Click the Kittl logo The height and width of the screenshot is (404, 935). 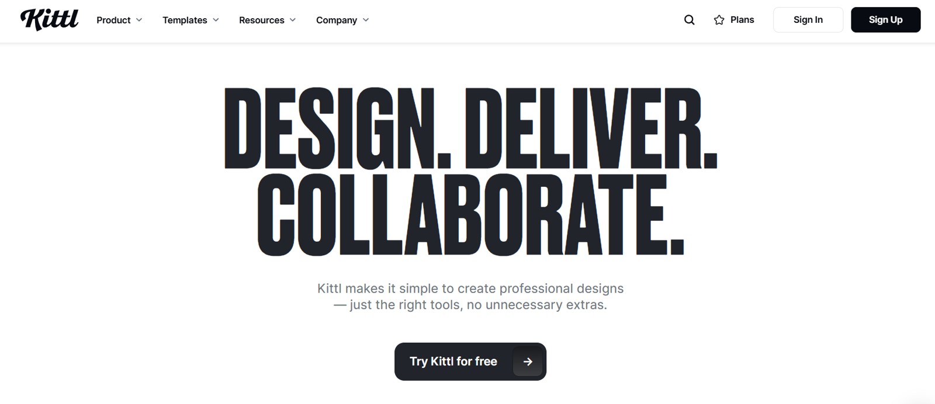coord(49,19)
